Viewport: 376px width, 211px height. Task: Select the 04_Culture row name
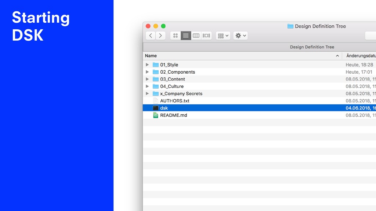click(x=172, y=86)
